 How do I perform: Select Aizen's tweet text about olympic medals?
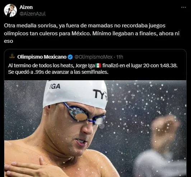pyautogui.click(x=92, y=33)
